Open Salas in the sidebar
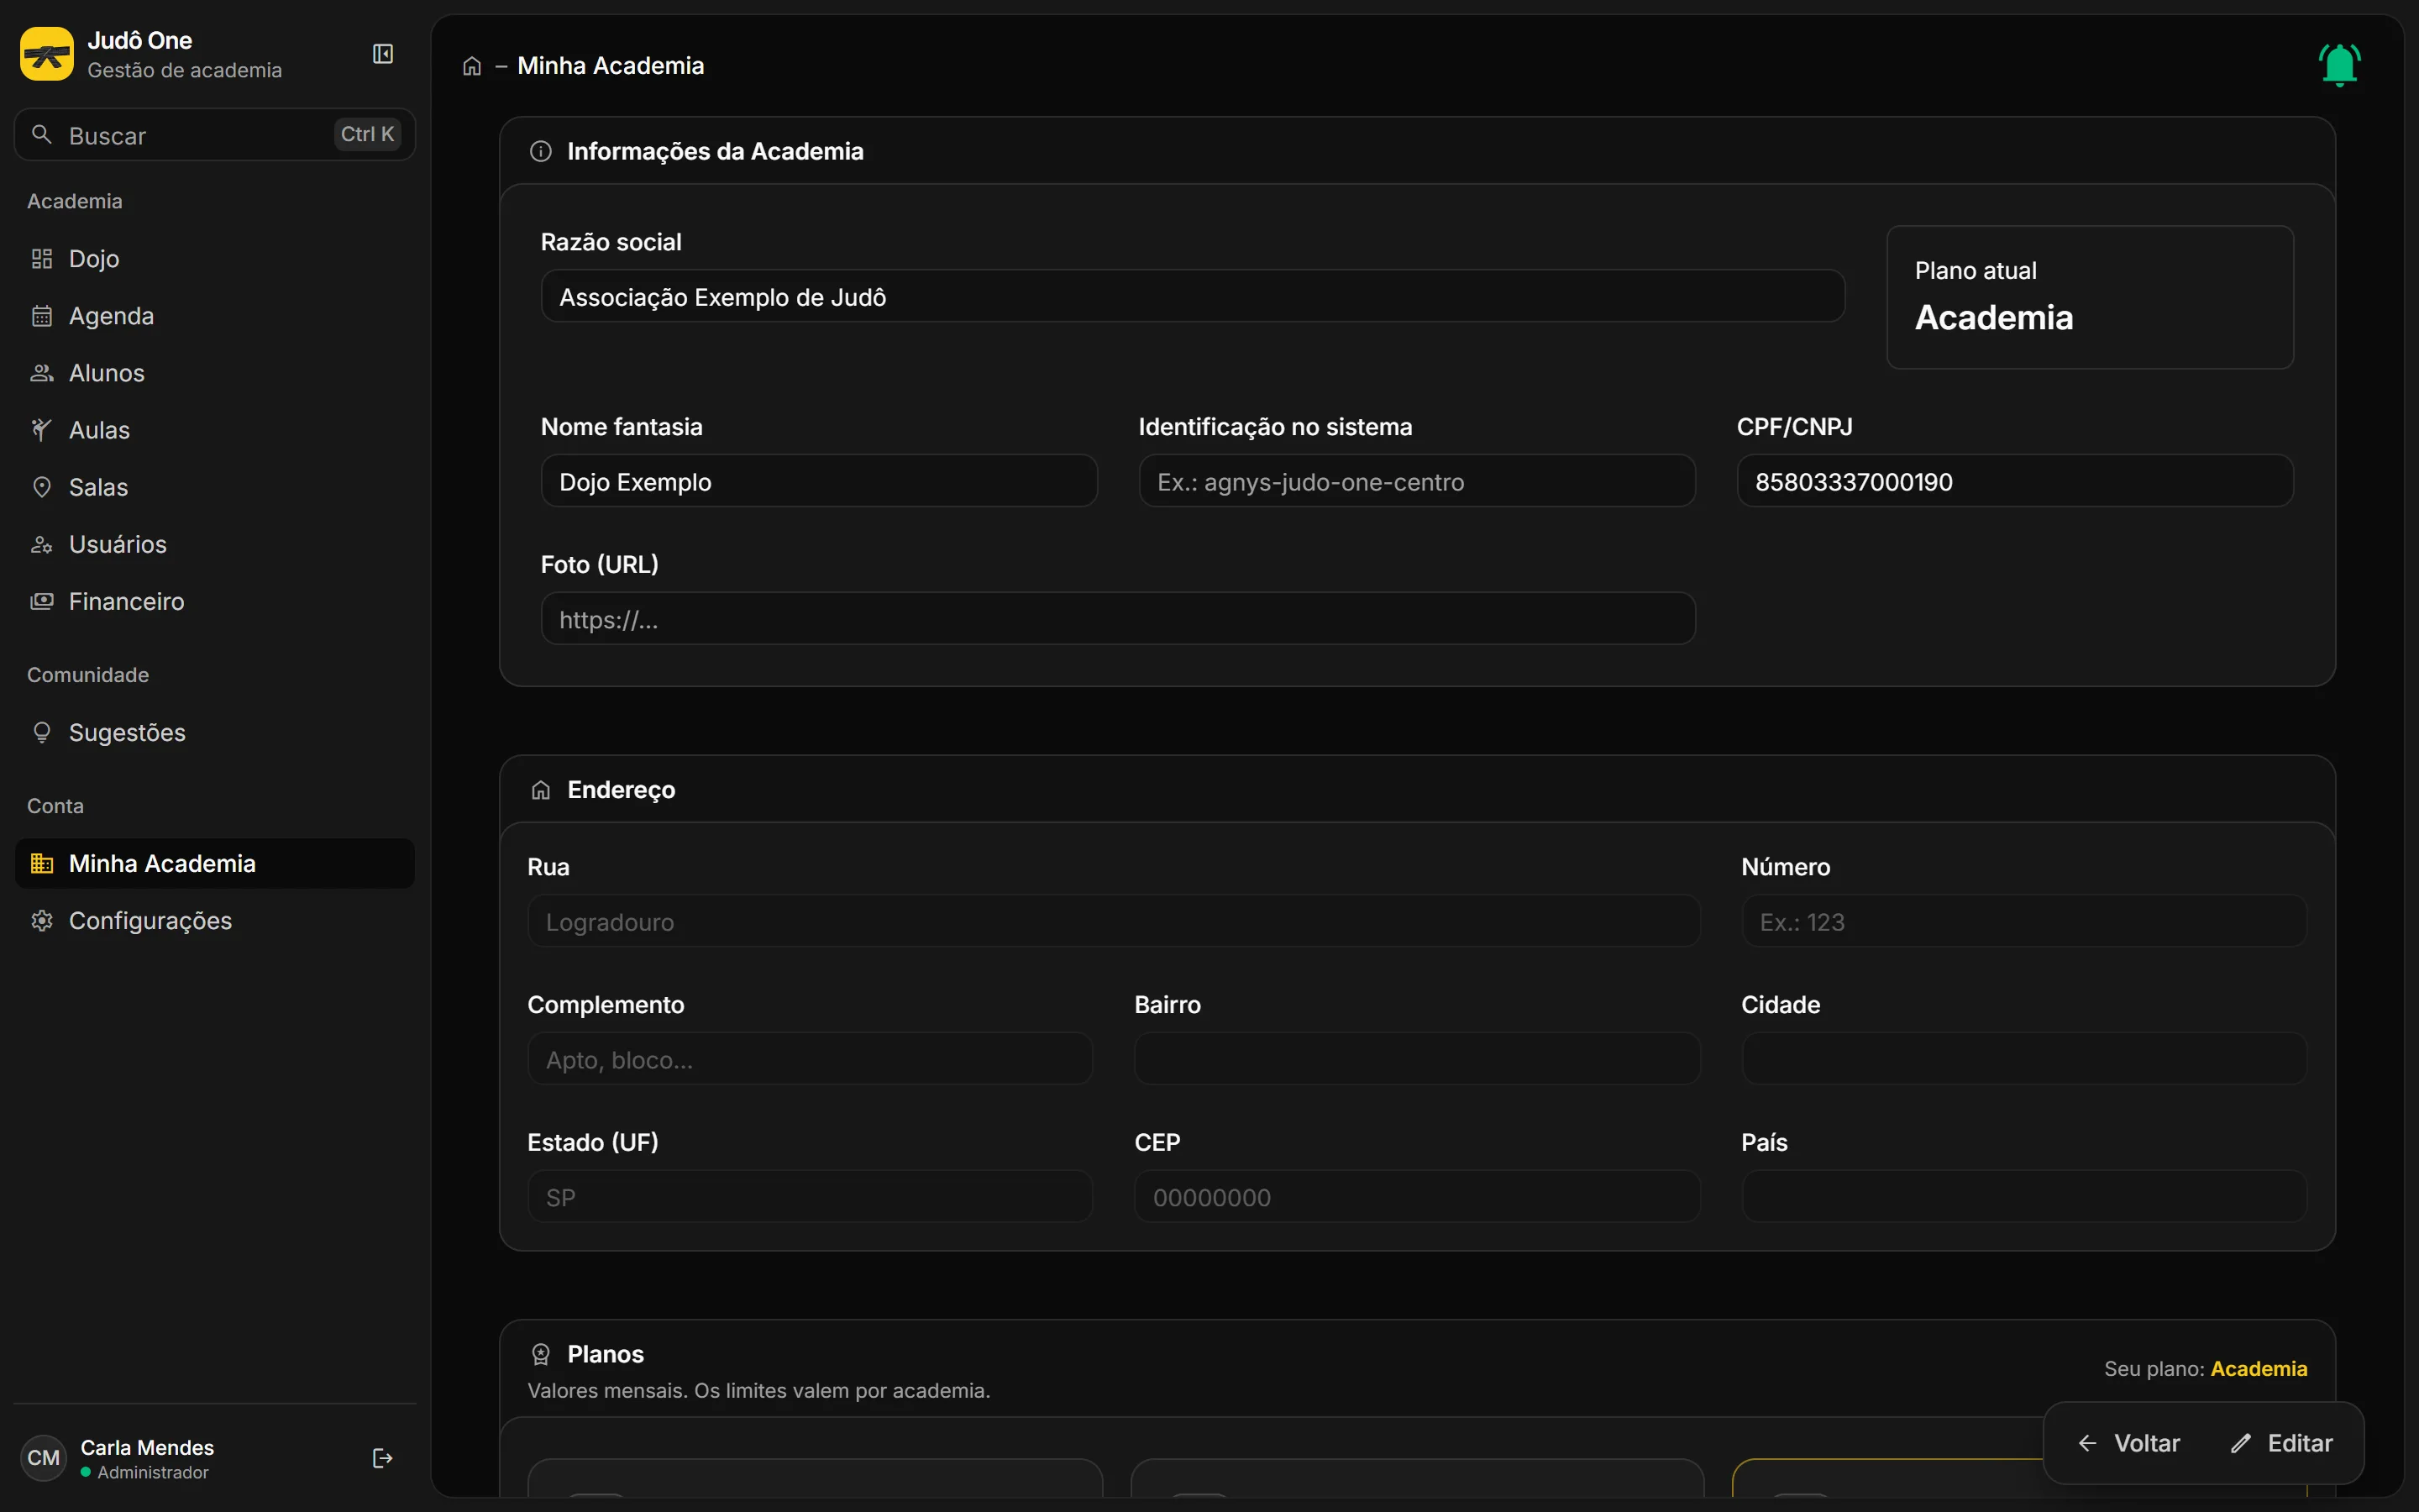The height and width of the screenshot is (1512, 2419). (x=215, y=487)
